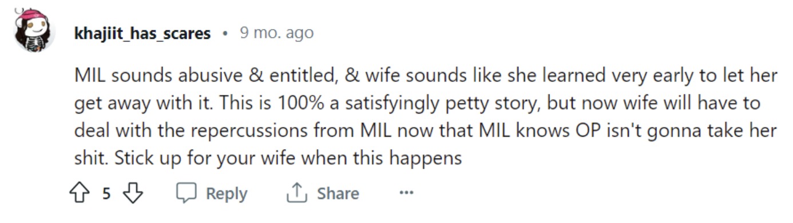Screen dimensions: 793x223
Task: Click the dot separator beside the username
Action: 225,34
